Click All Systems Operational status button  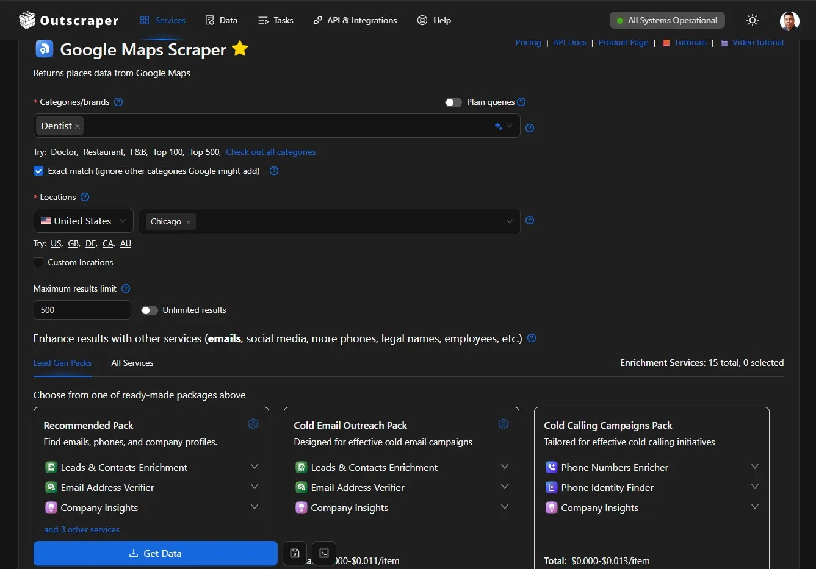coord(667,20)
